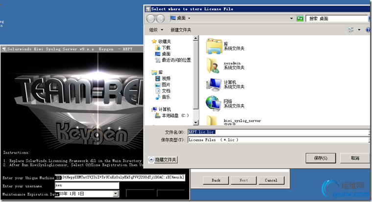Open the 组织 menu
The height and width of the screenshot is (202, 372).
[x=156, y=30]
